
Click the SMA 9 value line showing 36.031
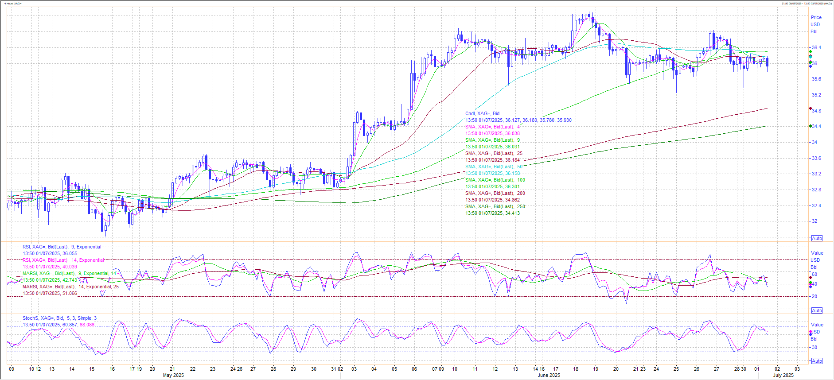[x=492, y=147]
